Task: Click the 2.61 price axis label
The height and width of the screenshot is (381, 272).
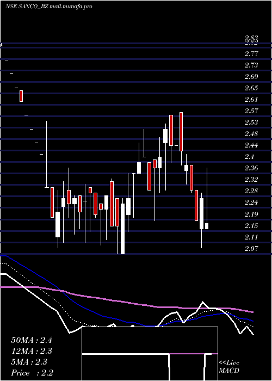Action: coord(251,100)
